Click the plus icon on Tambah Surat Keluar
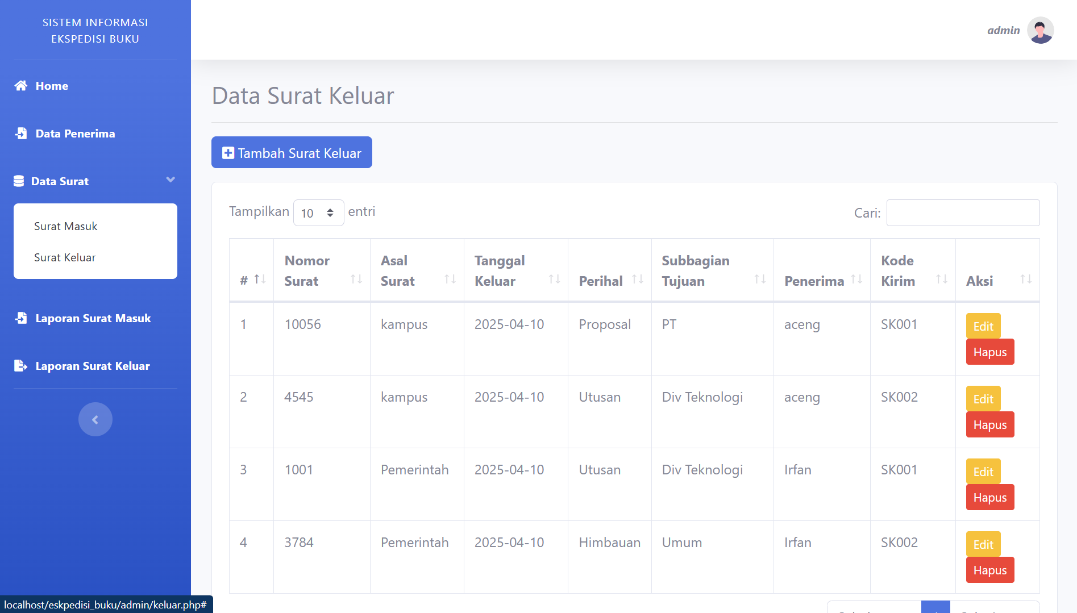 (228, 153)
